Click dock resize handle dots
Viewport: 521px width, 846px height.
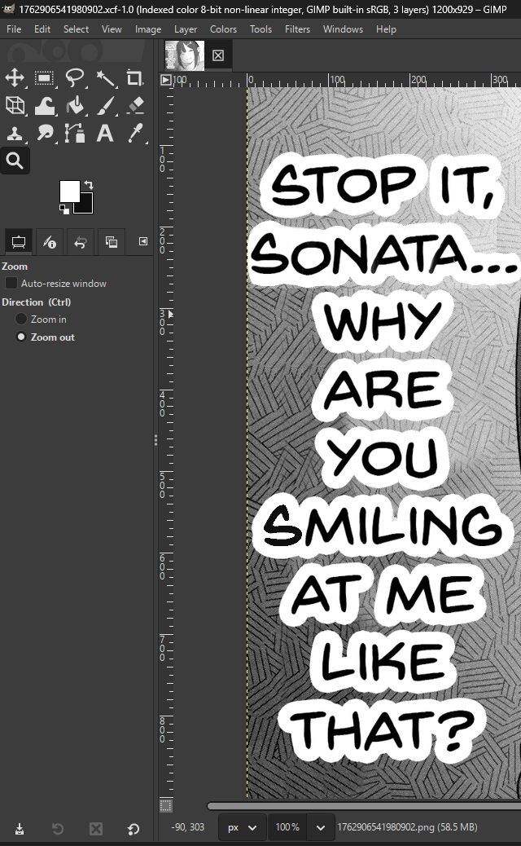[155, 440]
